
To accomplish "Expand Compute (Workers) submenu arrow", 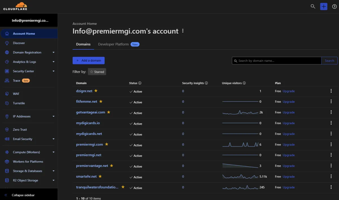I will tap(53, 152).
